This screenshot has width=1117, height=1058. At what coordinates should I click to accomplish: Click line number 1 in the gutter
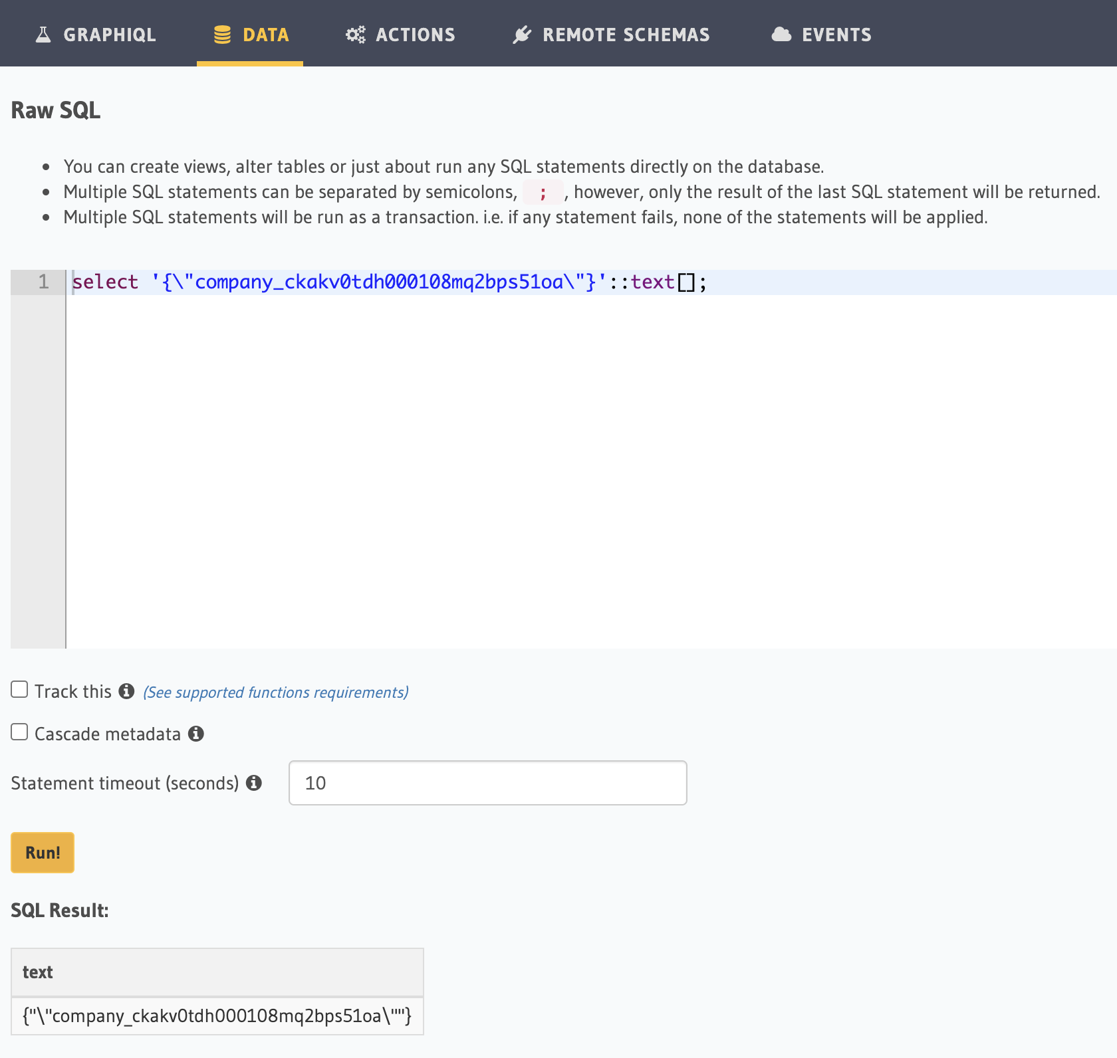point(43,282)
